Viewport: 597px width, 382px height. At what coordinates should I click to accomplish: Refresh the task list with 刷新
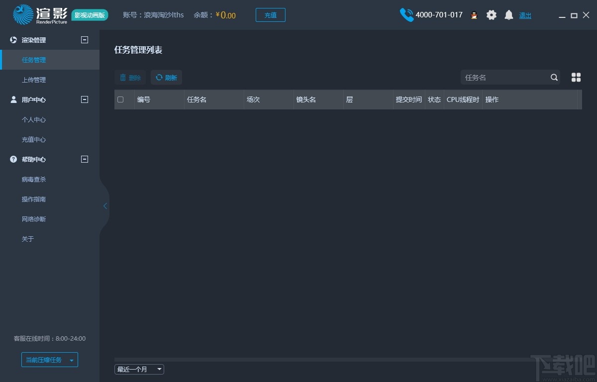click(x=166, y=77)
